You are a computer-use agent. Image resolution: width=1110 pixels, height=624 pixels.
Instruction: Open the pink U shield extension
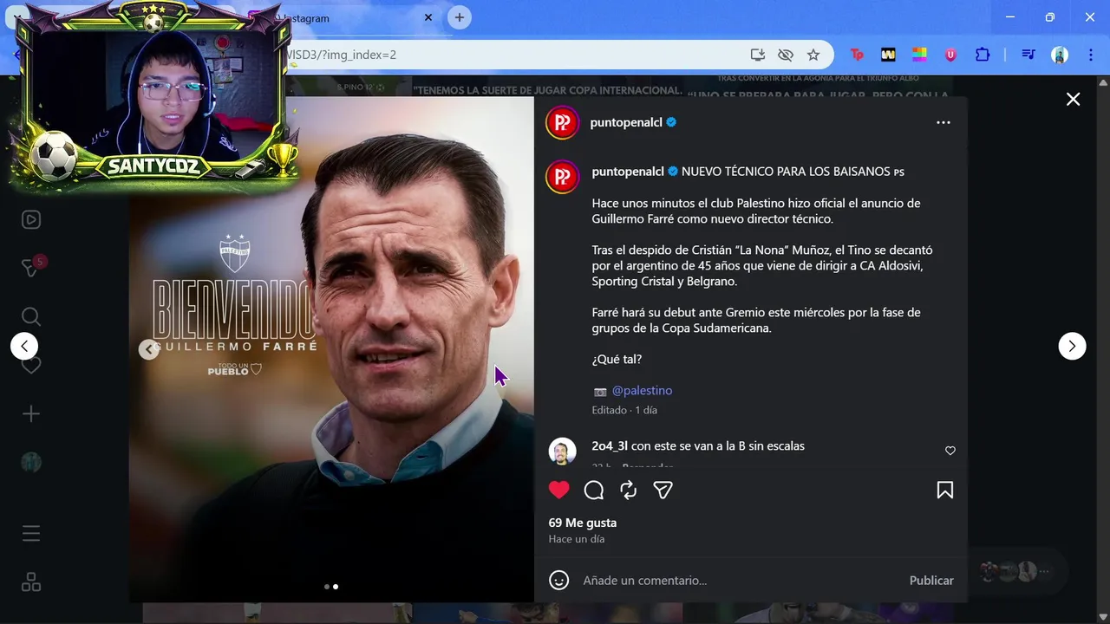pyautogui.click(x=950, y=55)
